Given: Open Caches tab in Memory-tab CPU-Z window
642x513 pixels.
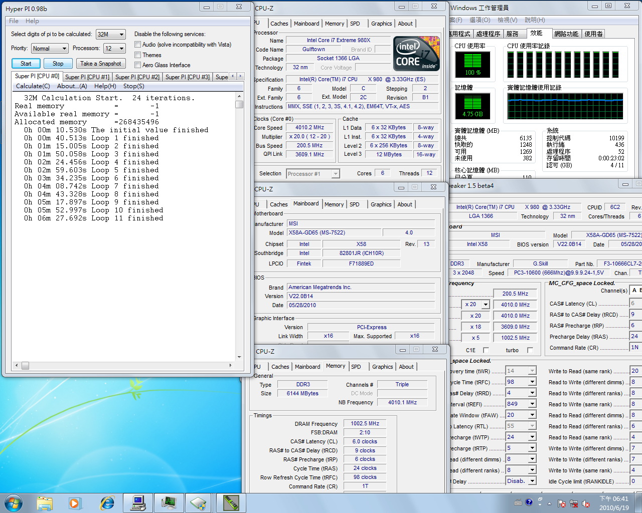Looking at the screenshot, I should (x=280, y=367).
